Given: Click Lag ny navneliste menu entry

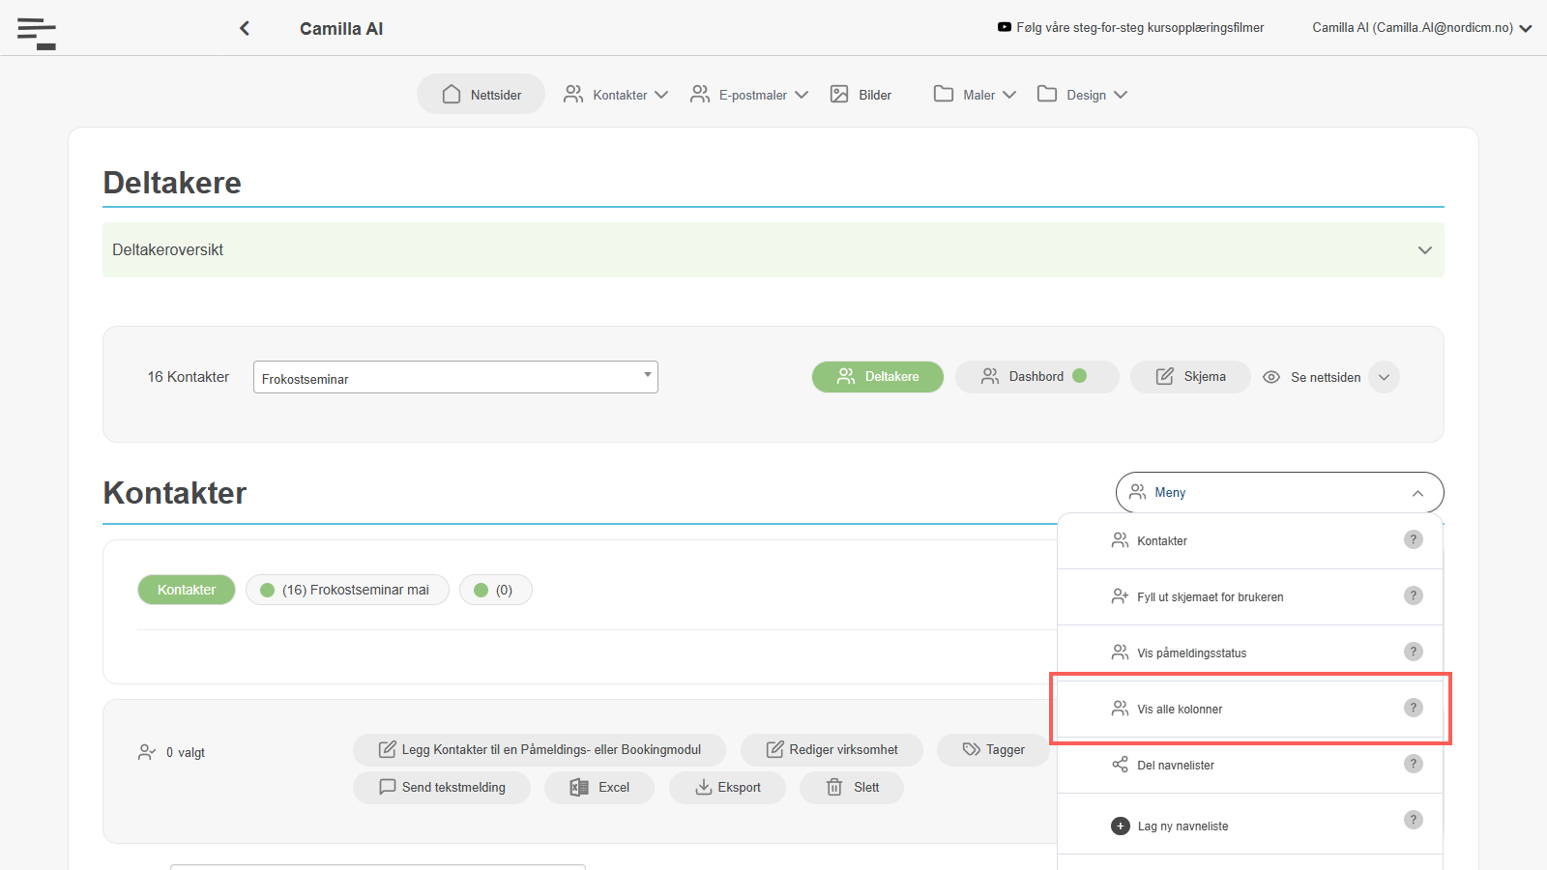Looking at the screenshot, I should pyautogui.click(x=1250, y=825).
